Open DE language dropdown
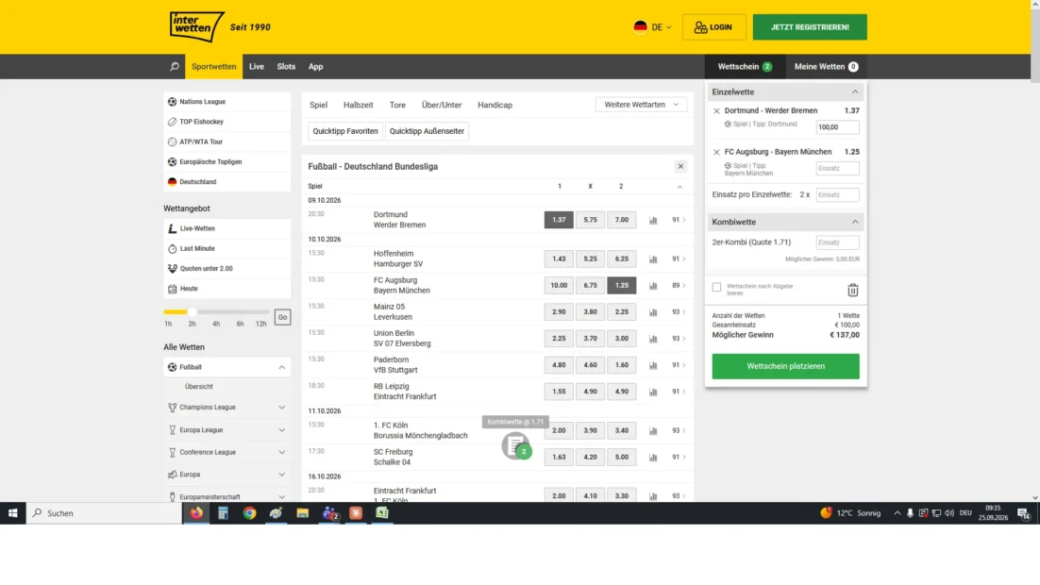 (653, 27)
